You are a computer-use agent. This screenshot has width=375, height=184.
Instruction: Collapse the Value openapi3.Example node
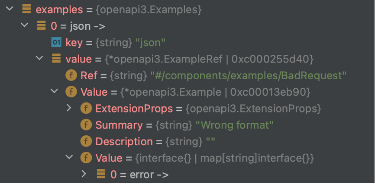click(54, 91)
